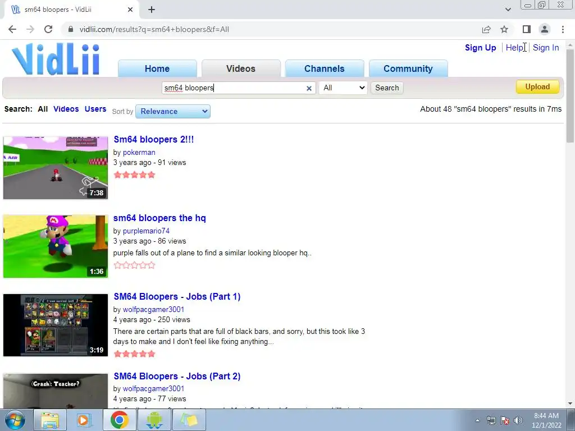The width and height of the screenshot is (575, 431).
Task: Rate Sm64 bloopers 2!!! using its stars
Action: (x=135, y=175)
